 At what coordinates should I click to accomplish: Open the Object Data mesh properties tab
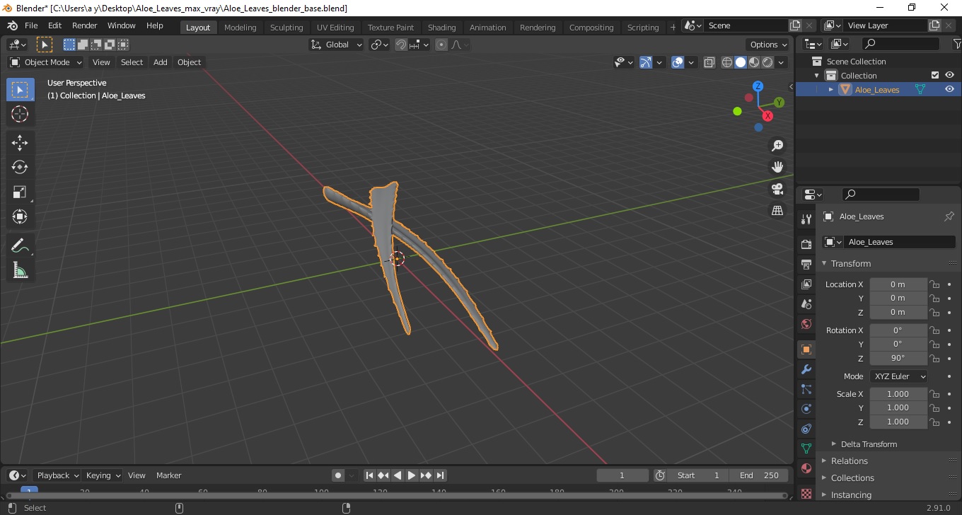(x=806, y=449)
